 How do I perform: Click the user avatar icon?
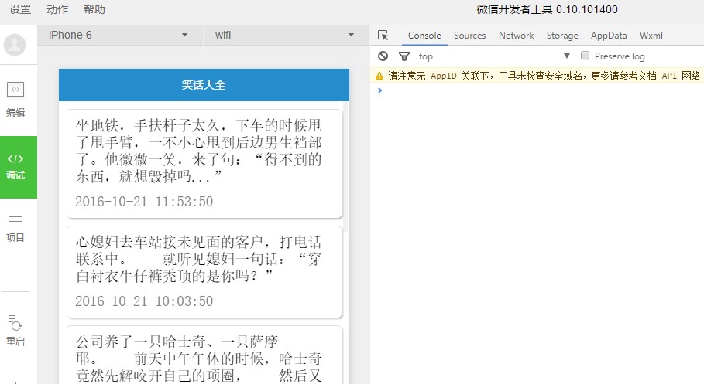click(15, 45)
